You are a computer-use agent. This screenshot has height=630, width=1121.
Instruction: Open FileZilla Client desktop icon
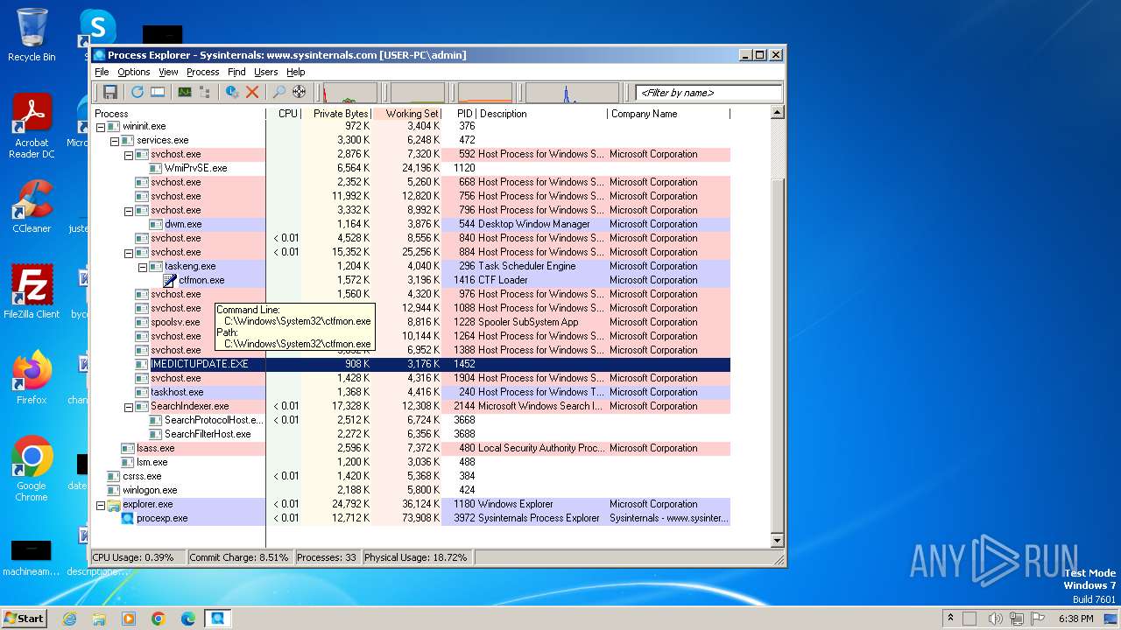coord(32,292)
